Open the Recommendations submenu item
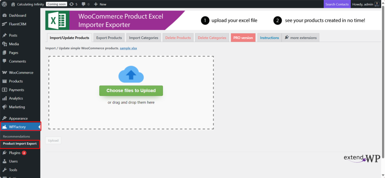The height and width of the screenshot is (178, 385). pos(17,137)
